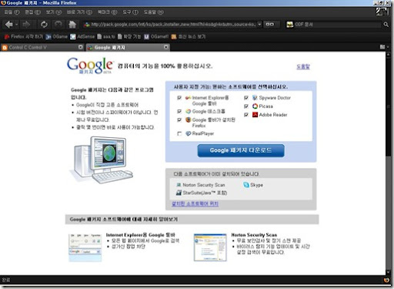
Task: Click the Norton Security Scan screenshot thumbnail
Action: (210, 247)
